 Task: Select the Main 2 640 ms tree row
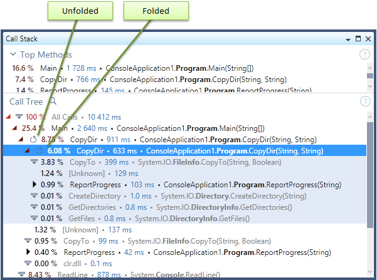[184, 128]
